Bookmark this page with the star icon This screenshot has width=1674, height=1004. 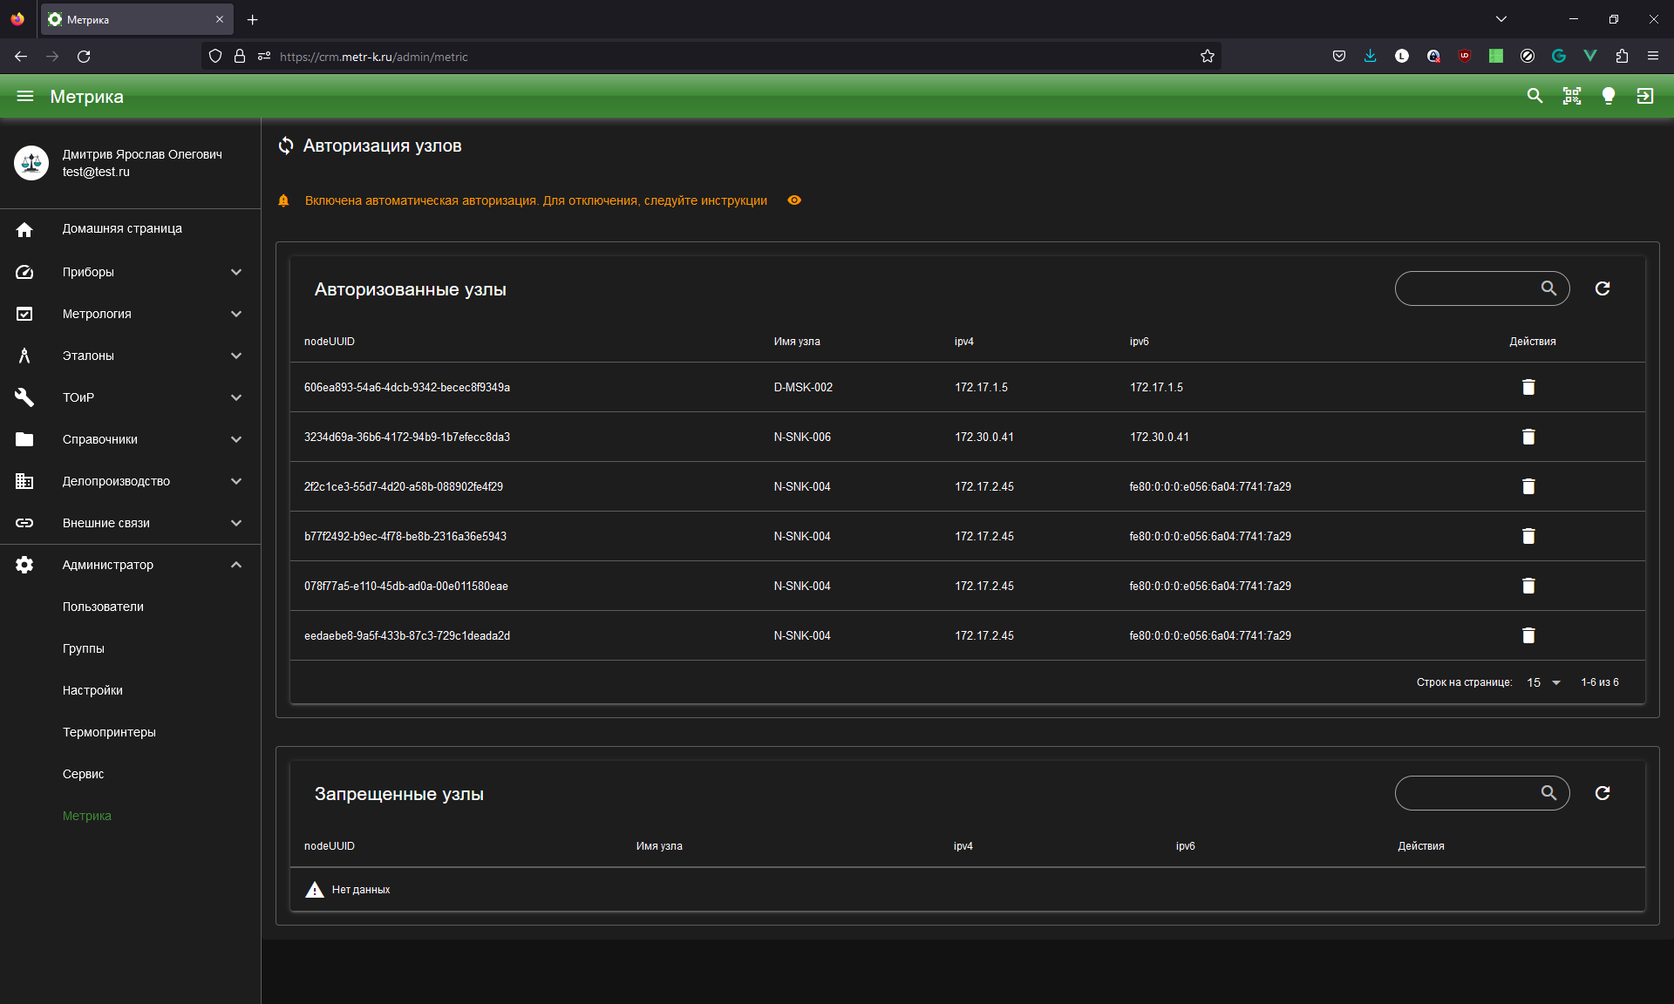pos(1208,57)
